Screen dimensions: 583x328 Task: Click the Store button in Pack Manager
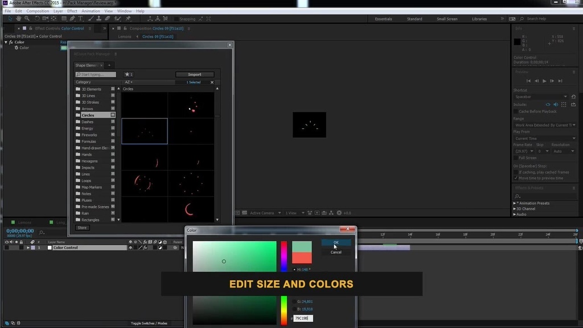point(82,228)
